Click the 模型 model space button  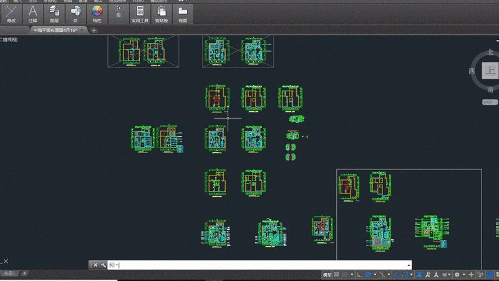click(x=327, y=274)
